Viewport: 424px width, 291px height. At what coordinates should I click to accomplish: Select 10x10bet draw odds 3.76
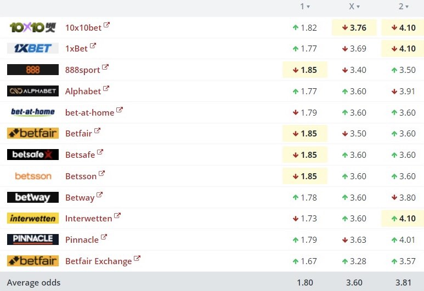coord(354,27)
